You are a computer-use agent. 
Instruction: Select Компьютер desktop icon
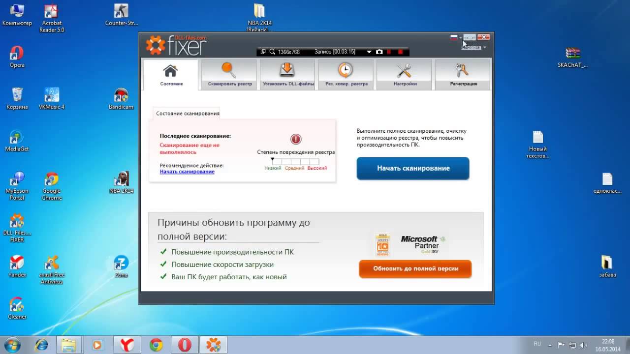pyautogui.click(x=17, y=15)
